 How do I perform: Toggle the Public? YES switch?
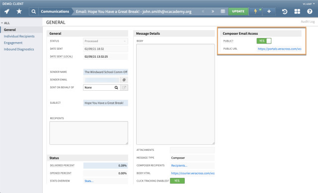coord(264,41)
